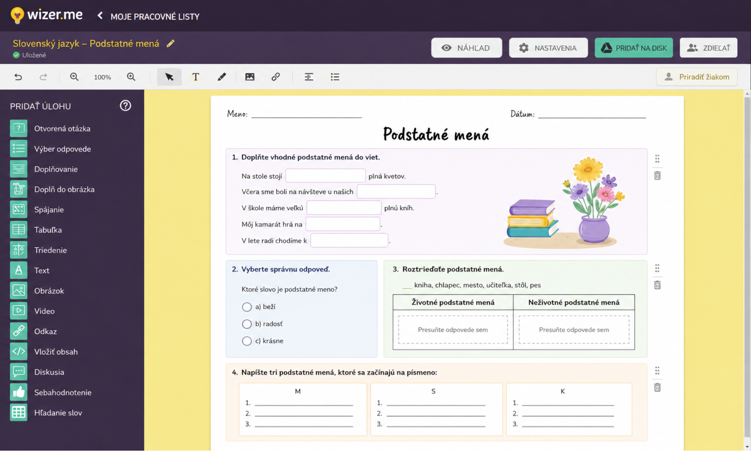Add a Sebahodnotenie task

click(x=51, y=393)
